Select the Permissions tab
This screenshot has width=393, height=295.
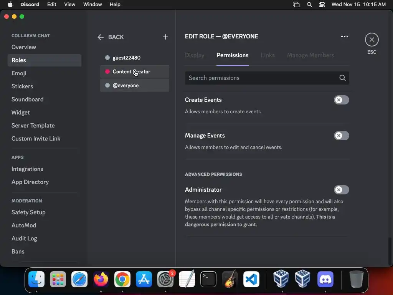(x=232, y=55)
